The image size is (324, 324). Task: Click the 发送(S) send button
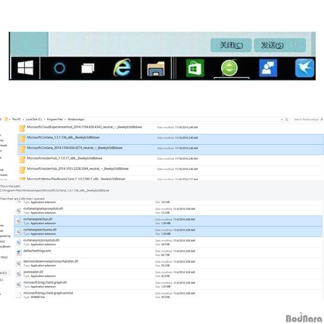(272, 45)
